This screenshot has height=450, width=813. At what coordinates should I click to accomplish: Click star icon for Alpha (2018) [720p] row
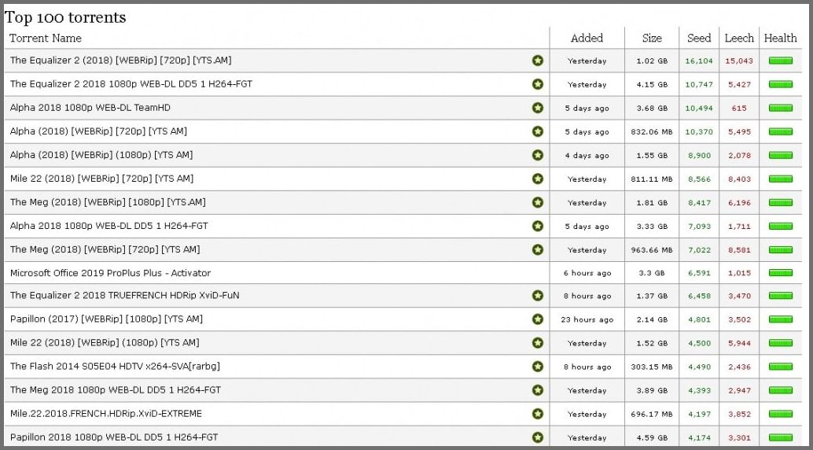point(538,131)
